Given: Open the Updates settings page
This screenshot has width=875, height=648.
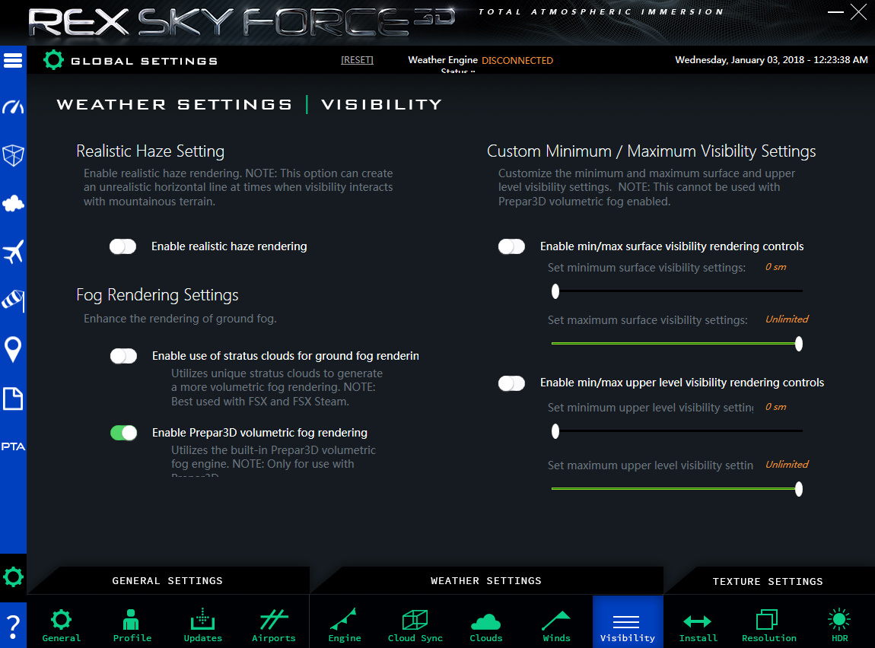Looking at the screenshot, I should (202, 625).
